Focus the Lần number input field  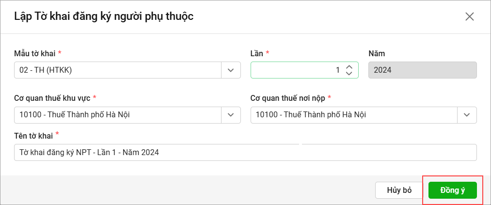click(x=296, y=70)
